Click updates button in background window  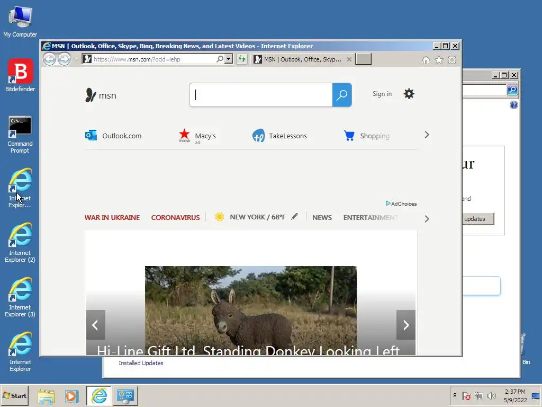[x=478, y=219]
